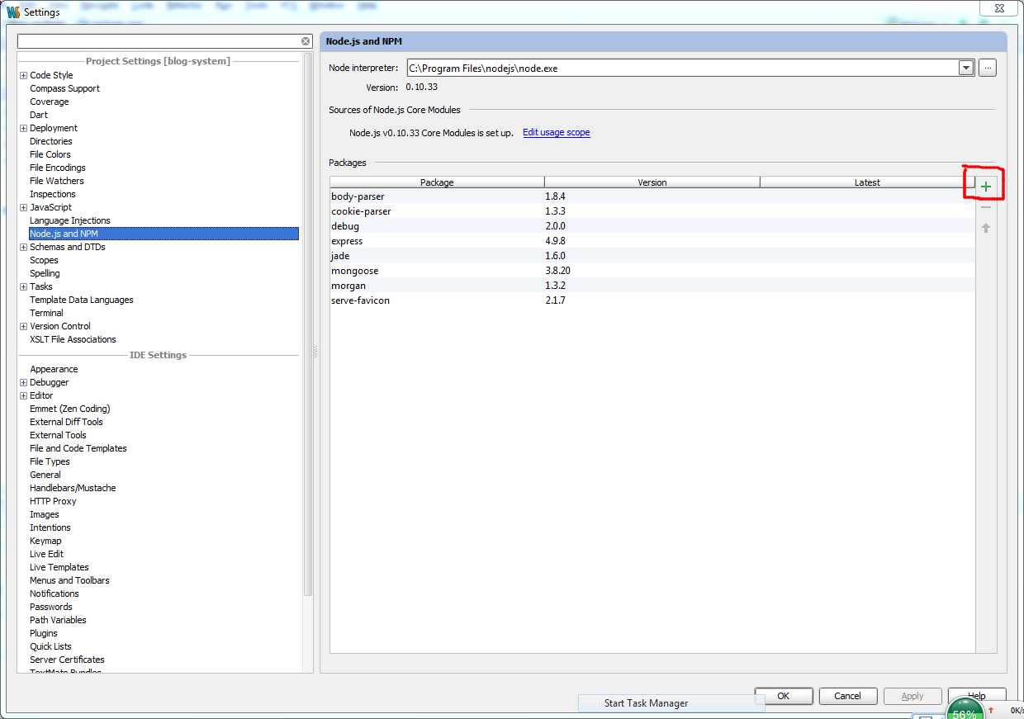Open File and Code Templates settings
This screenshot has width=1024, height=719.
[x=78, y=448]
